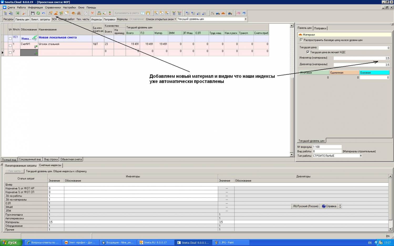Toggle the checkbox for row Счет№1
The width and height of the screenshot is (394, 246).
(10, 46)
